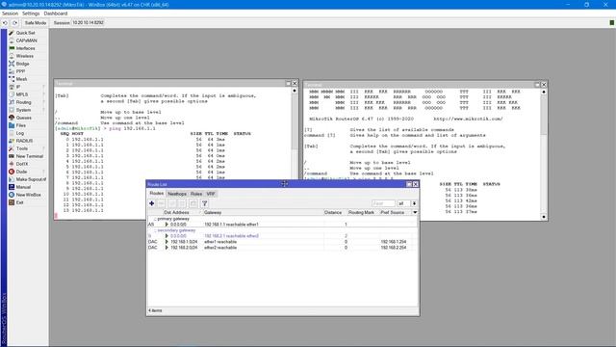Screen dimensions: 616x347
Task: Switch to the Routes tab
Action: click(156, 193)
